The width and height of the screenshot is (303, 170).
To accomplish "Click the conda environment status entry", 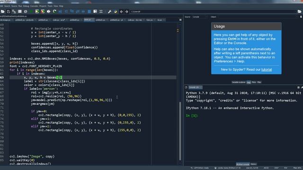I will [x=228, y=168].
